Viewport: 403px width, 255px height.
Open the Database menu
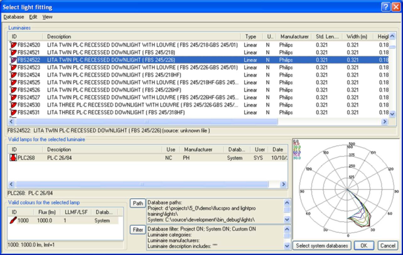coord(14,17)
